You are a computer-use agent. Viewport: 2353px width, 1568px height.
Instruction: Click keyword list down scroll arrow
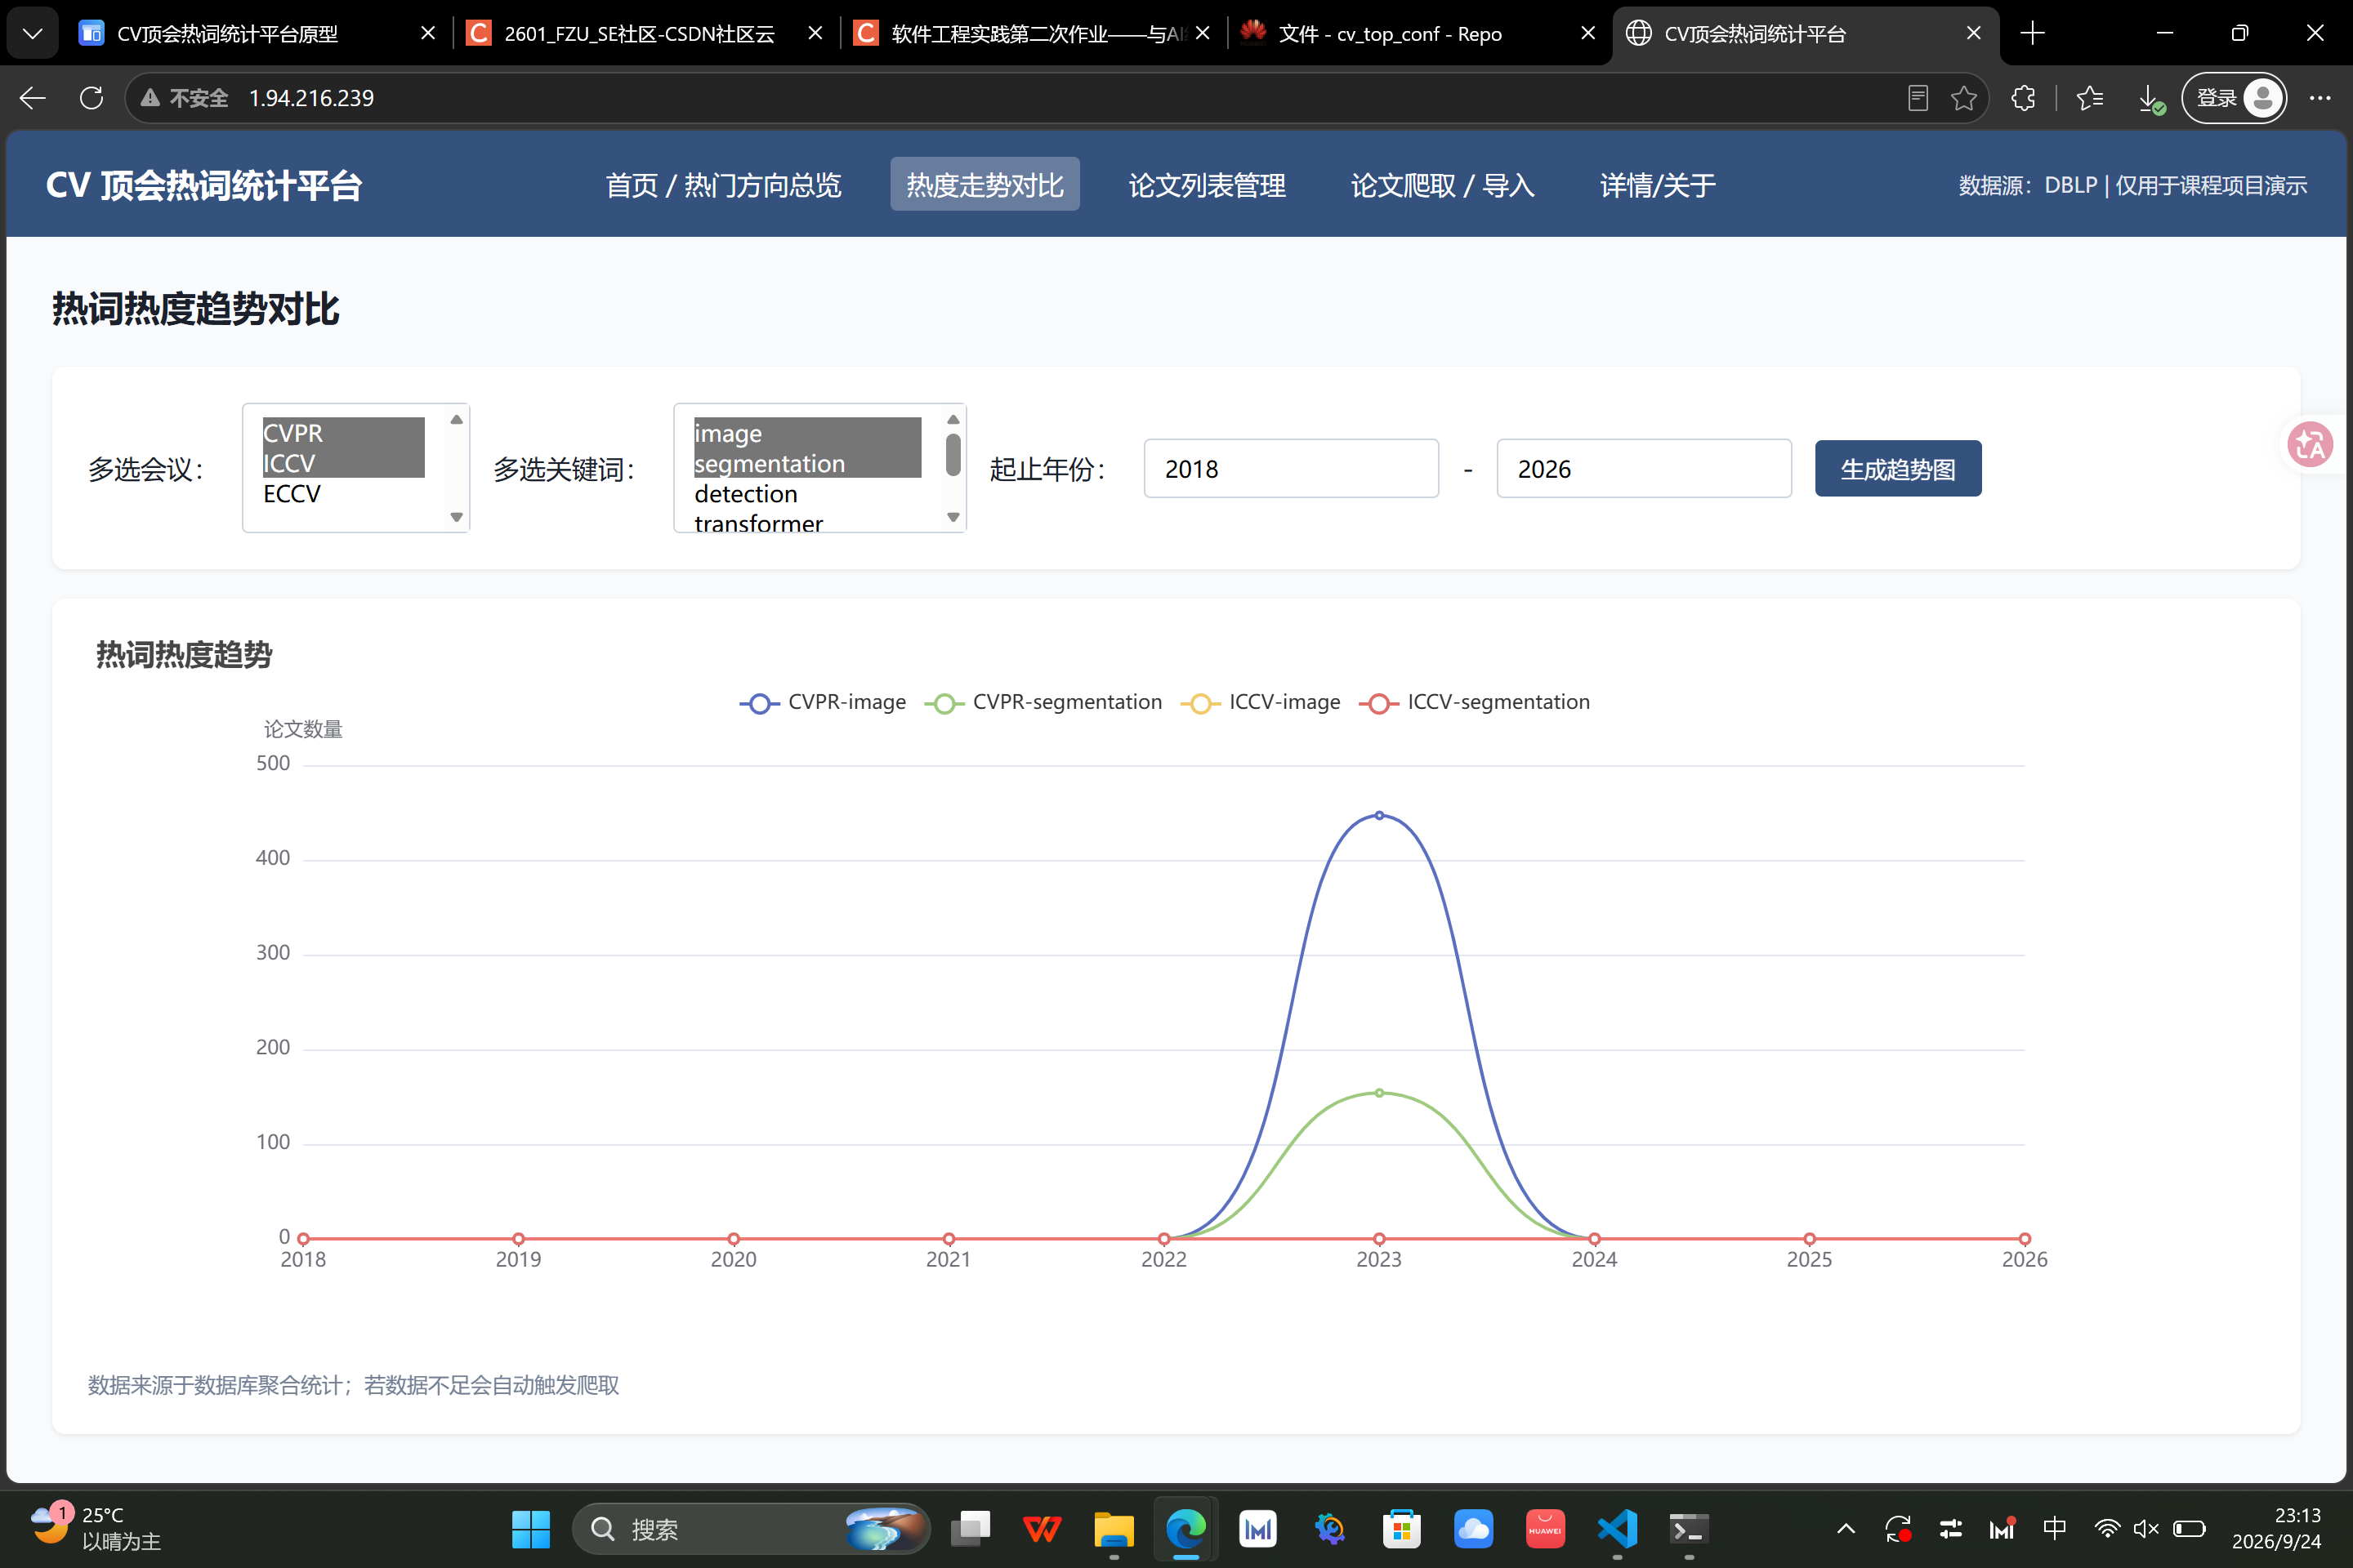(x=953, y=517)
